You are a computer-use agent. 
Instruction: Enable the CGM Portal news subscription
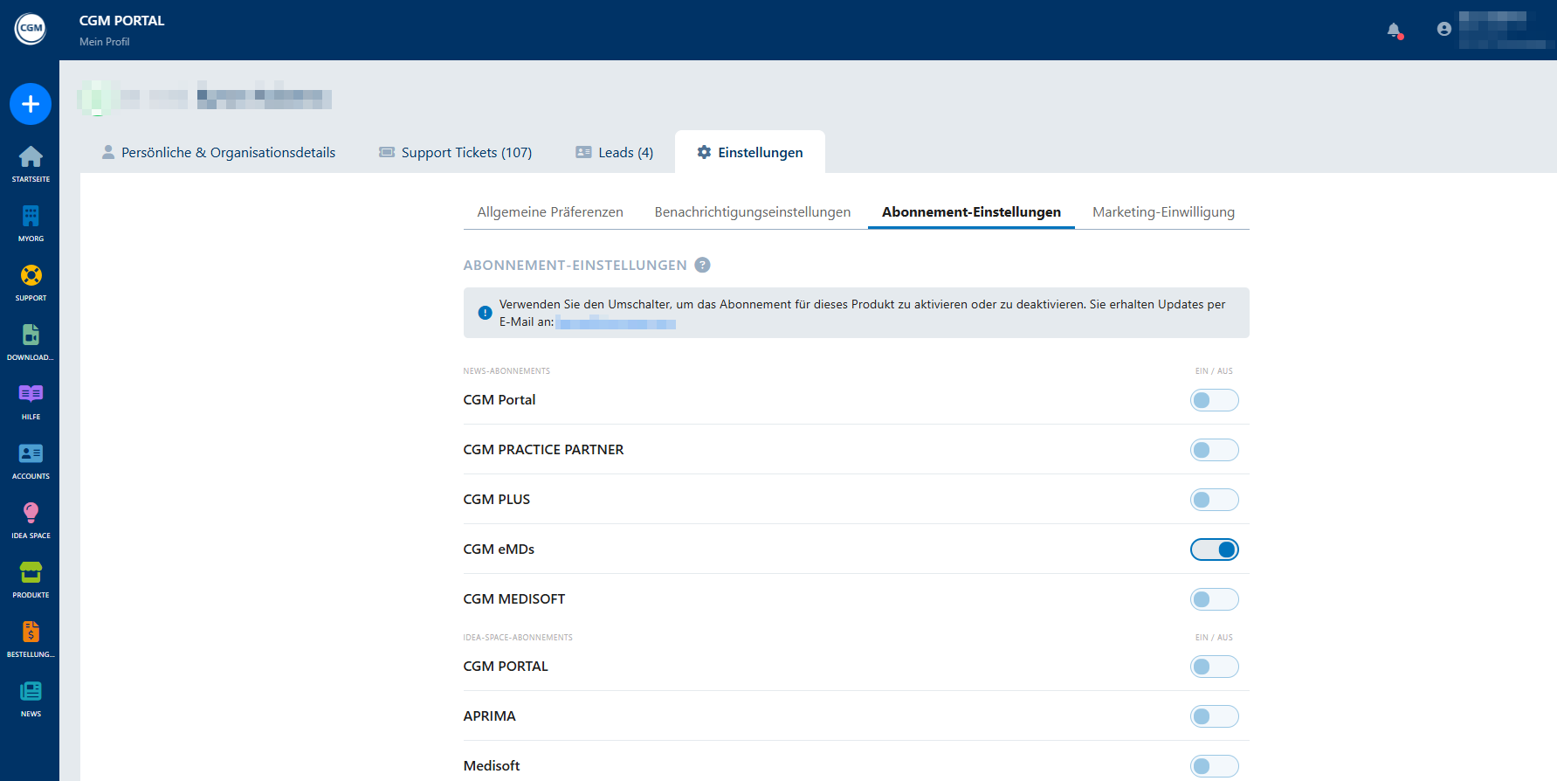[1214, 400]
